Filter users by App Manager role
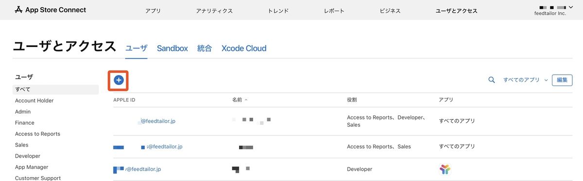This screenshot has width=583, height=181. pyautogui.click(x=32, y=167)
